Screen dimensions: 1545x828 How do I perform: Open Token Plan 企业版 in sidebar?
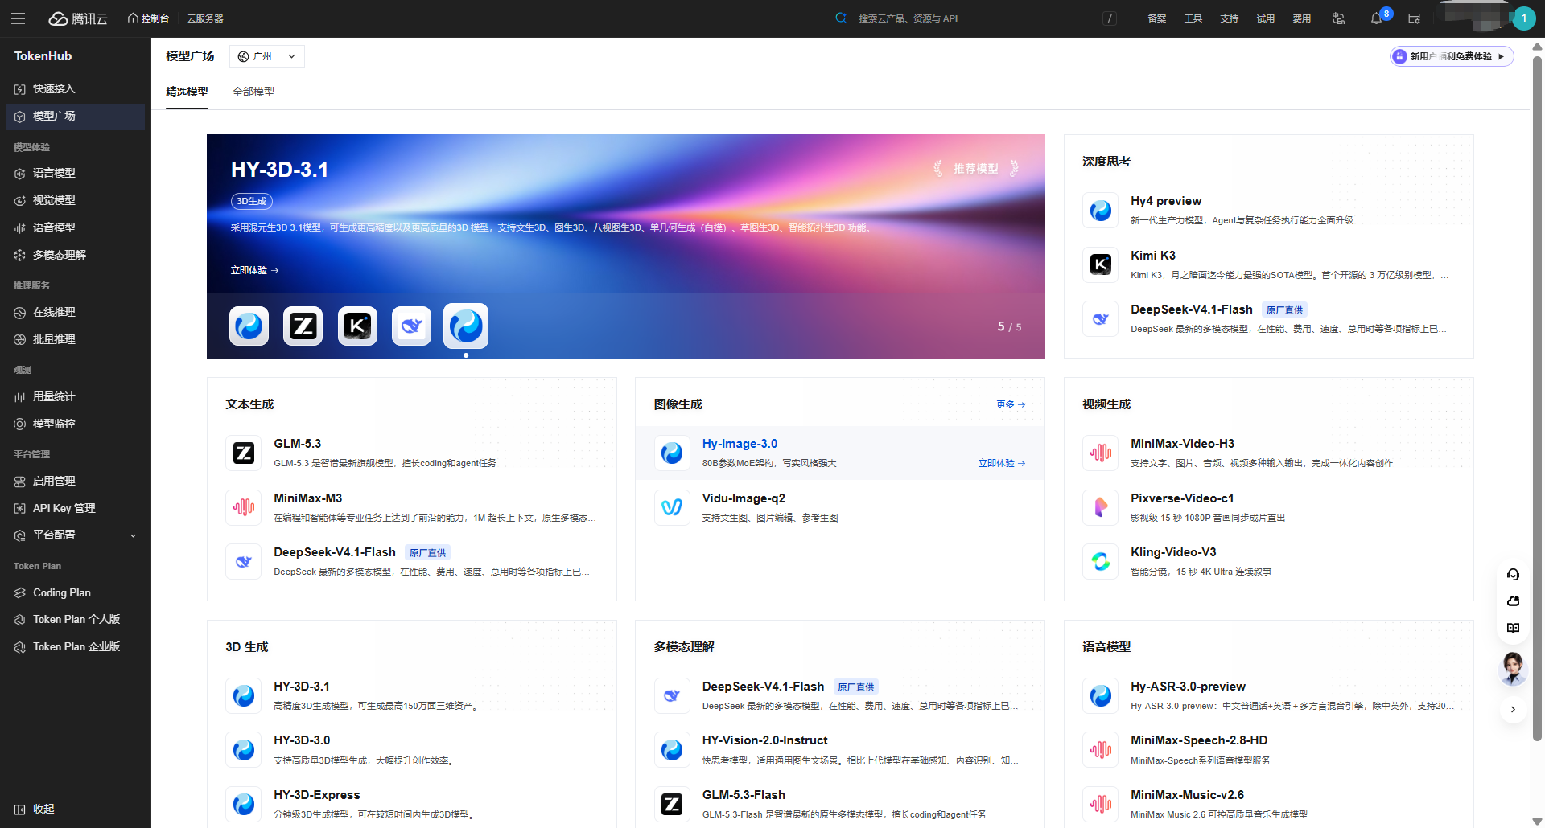(76, 646)
